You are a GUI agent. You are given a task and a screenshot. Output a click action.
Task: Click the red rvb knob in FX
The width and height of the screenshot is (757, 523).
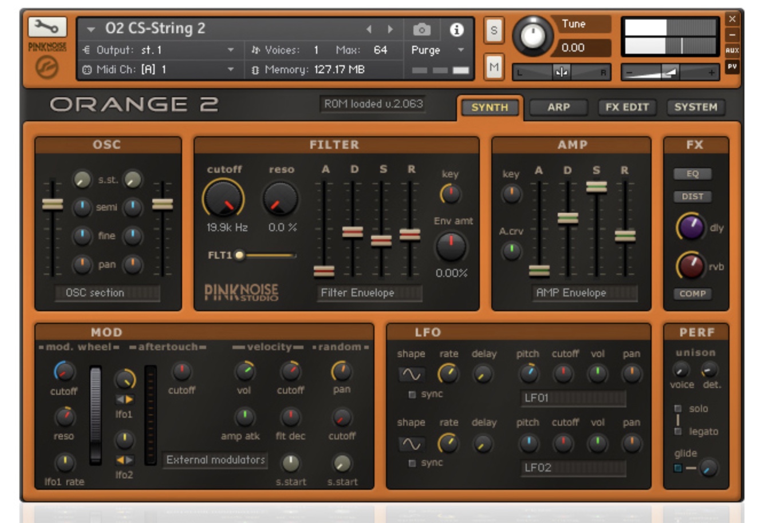[x=692, y=266]
